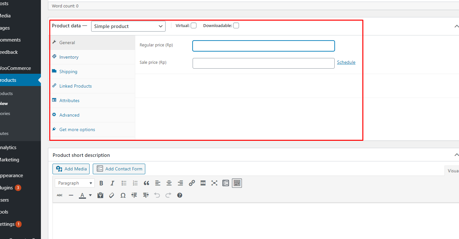Open the Shipping tab

tap(68, 72)
